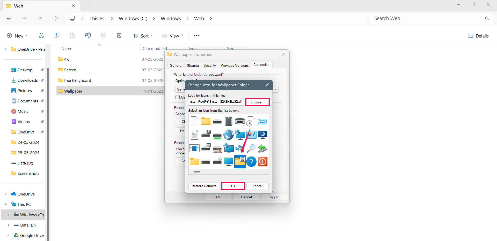Open the Sort dropdown menu
Image resolution: width=497 pixels, height=241 pixels.
(x=143, y=36)
